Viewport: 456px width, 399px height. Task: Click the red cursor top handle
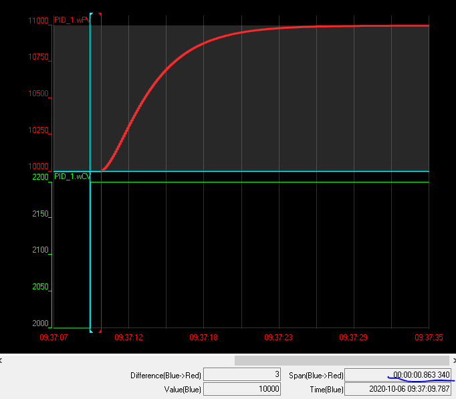click(100, 14)
